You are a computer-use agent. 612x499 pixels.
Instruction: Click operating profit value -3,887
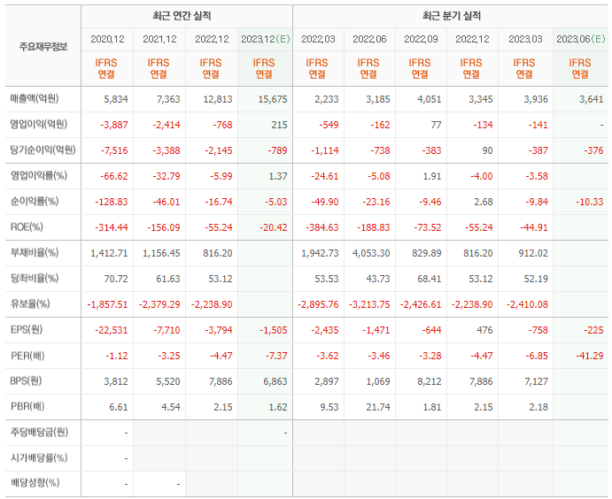[x=114, y=125]
